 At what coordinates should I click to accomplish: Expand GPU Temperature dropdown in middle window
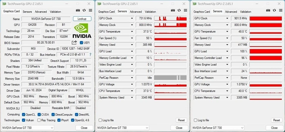[132, 32]
